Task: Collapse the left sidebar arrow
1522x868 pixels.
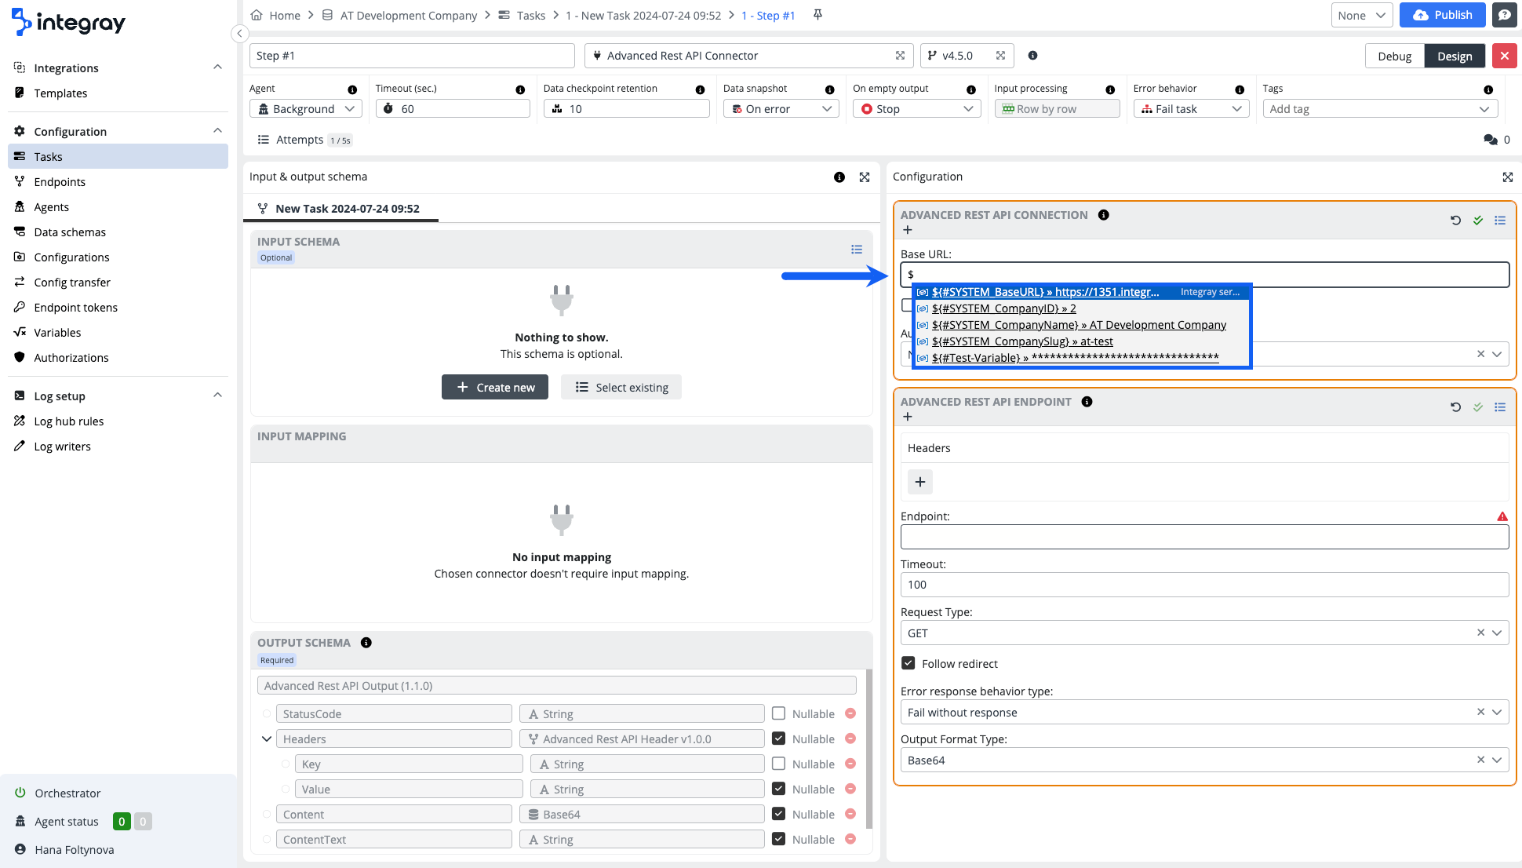Action: pyautogui.click(x=240, y=33)
